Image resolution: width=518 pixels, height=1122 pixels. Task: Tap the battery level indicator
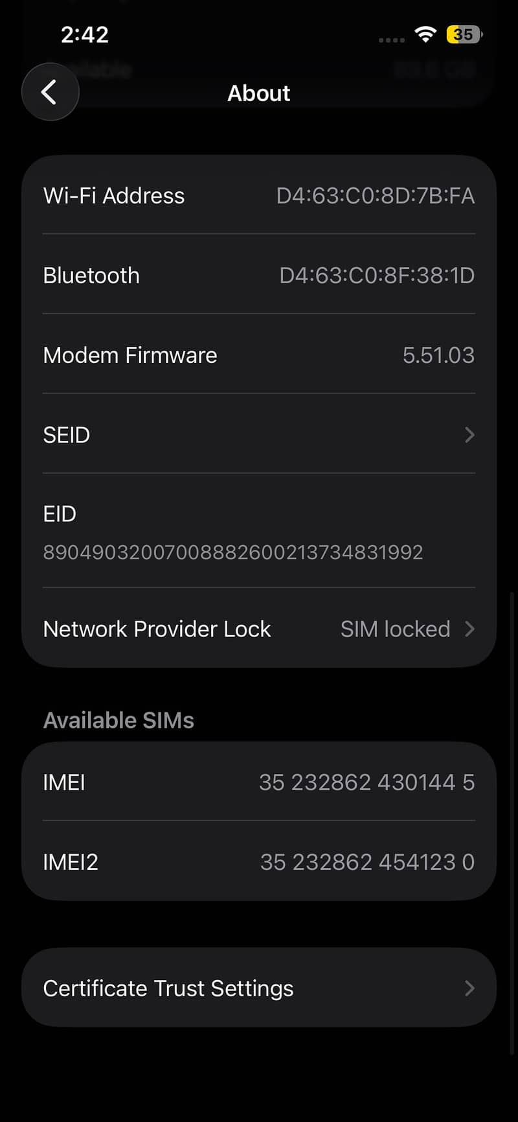coord(464,34)
